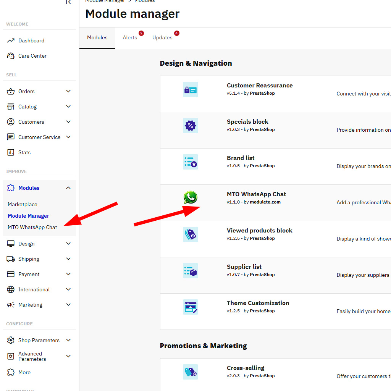This screenshot has width=391, height=391.
Task: Open MTO WhatsApp Chat in sidebar
Action: coord(32,227)
